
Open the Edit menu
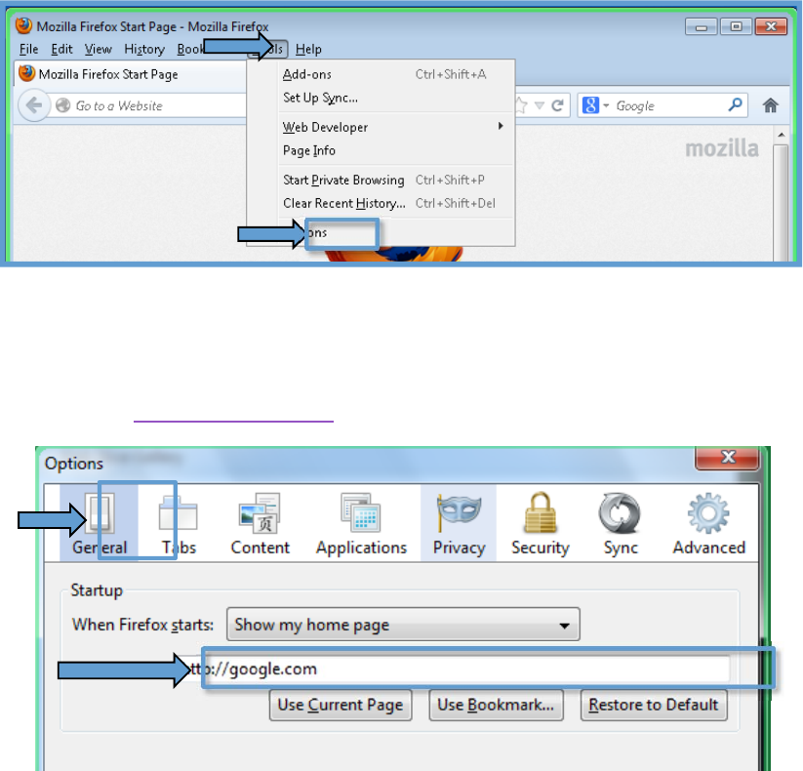[x=61, y=49]
